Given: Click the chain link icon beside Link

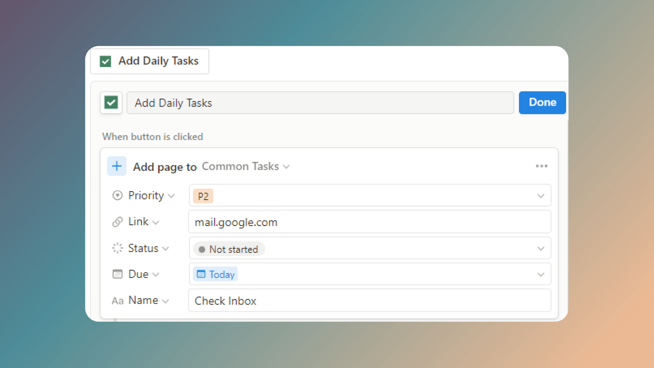Looking at the screenshot, I should pyautogui.click(x=117, y=221).
